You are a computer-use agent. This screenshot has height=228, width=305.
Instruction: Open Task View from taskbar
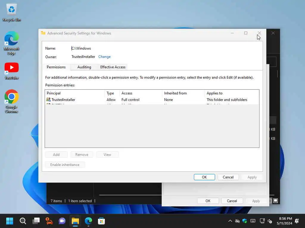pyautogui.click(x=36, y=221)
